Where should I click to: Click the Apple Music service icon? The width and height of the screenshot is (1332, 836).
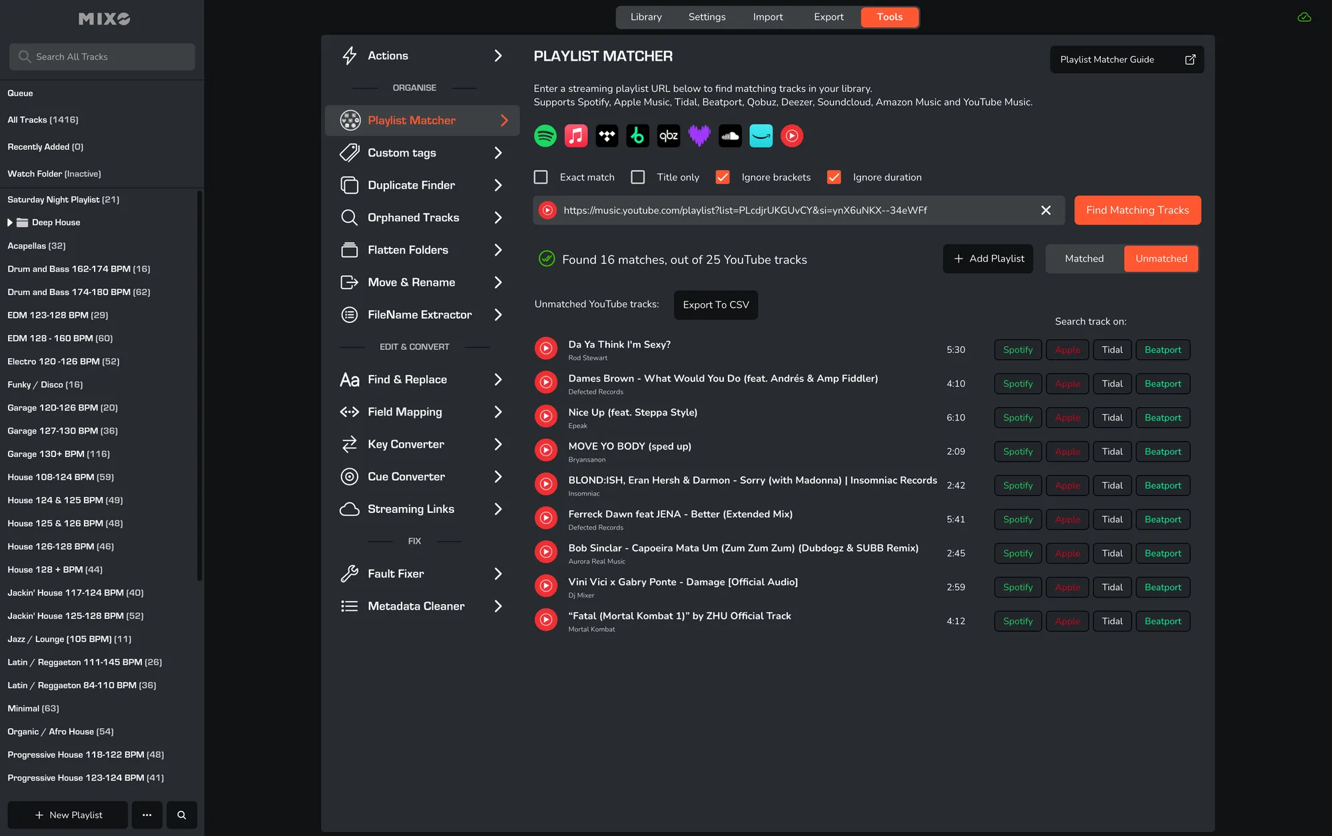[x=576, y=136]
